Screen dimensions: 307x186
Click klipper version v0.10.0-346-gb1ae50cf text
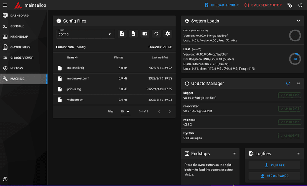tap(199, 98)
